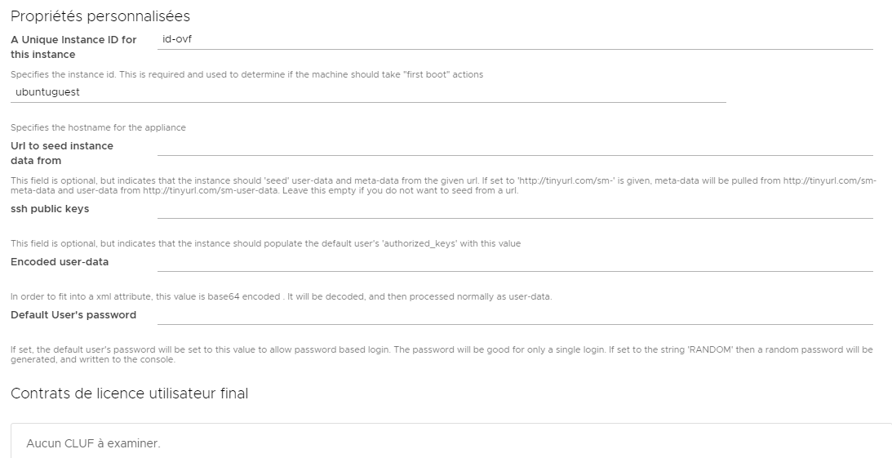Click the Url to seed instance data field
Screen dimensions: 892x458
pyautogui.click(x=515, y=145)
